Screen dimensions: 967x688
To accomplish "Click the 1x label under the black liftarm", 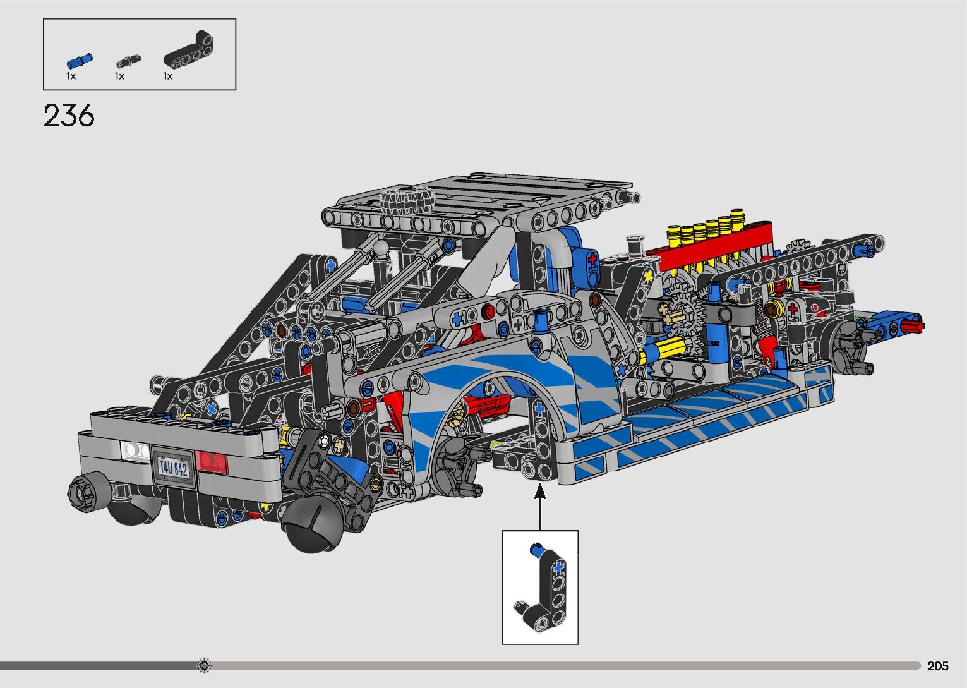I will (x=167, y=76).
